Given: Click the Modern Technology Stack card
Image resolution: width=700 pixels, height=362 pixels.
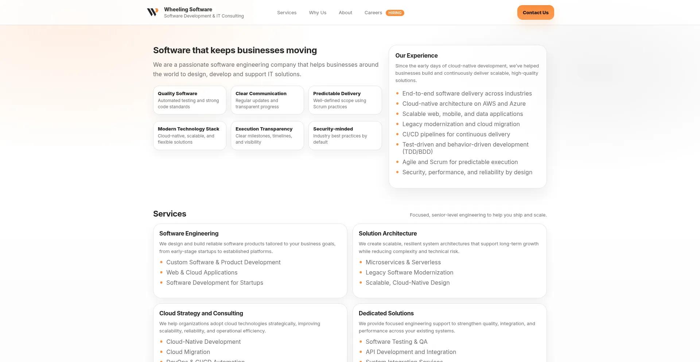Looking at the screenshot, I should pyautogui.click(x=190, y=135).
